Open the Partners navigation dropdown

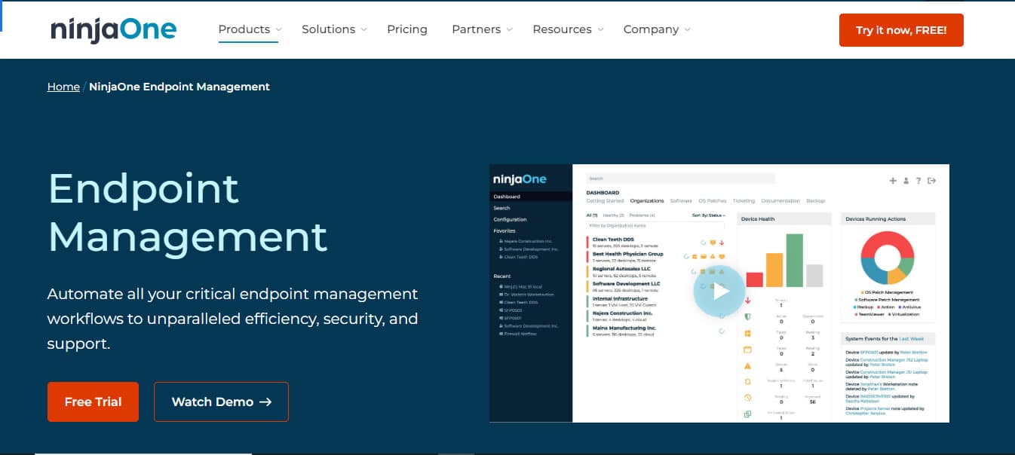[x=481, y=29]
